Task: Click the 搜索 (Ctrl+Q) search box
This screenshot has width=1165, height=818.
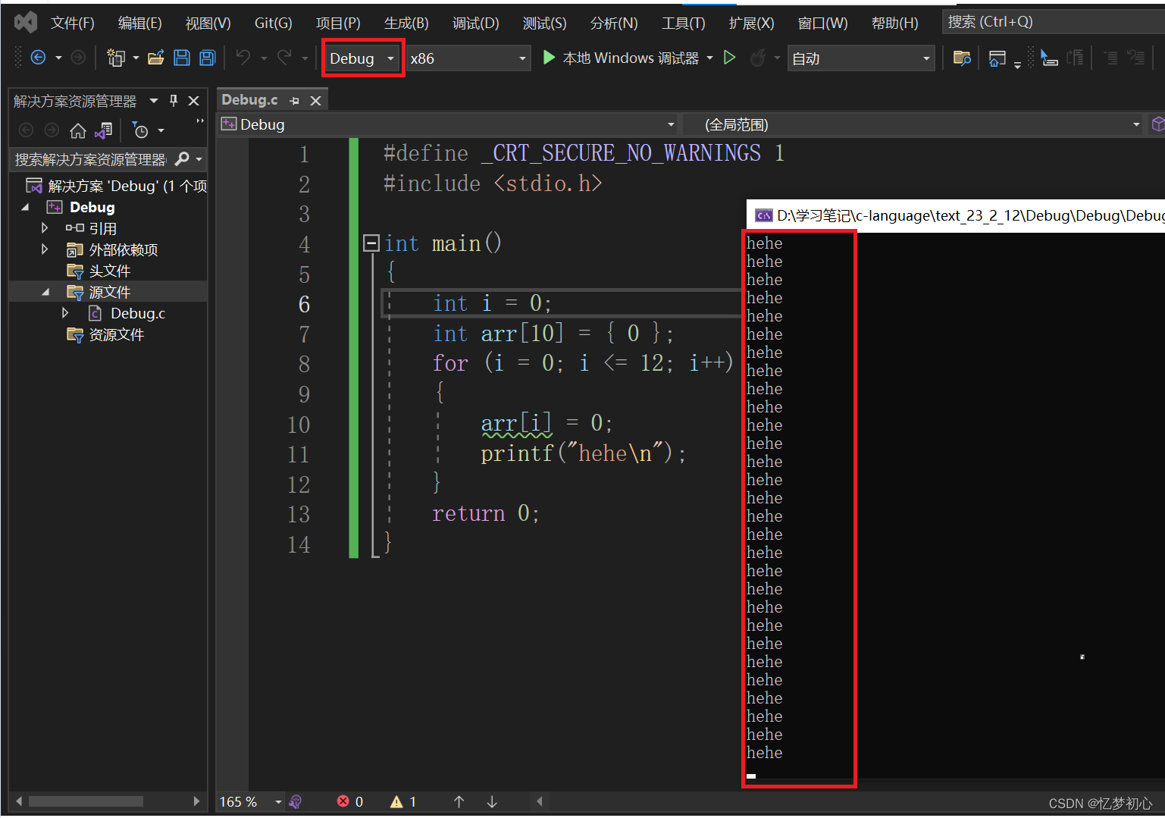Action: (1054, 22)
